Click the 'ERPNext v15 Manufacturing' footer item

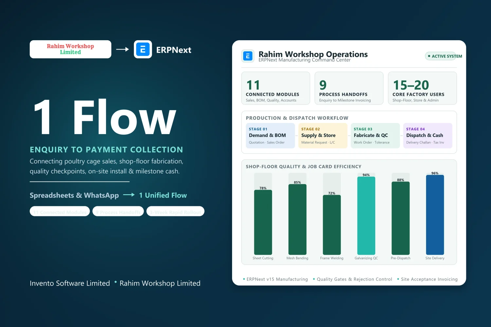click(277, 279)
